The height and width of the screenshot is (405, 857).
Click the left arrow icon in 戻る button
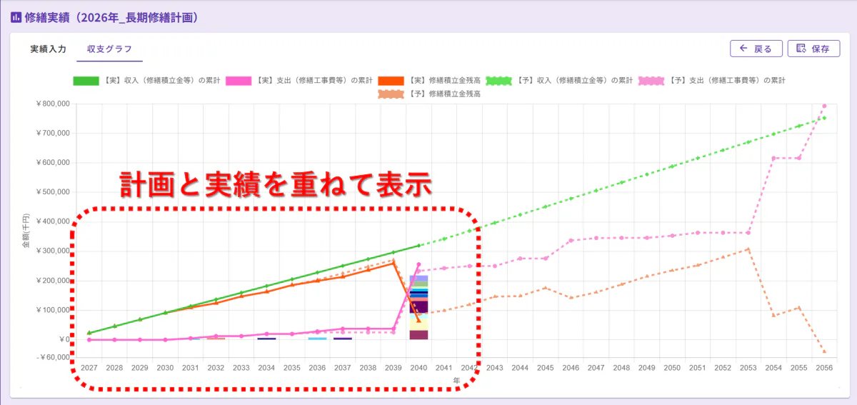tap(743, 49)
